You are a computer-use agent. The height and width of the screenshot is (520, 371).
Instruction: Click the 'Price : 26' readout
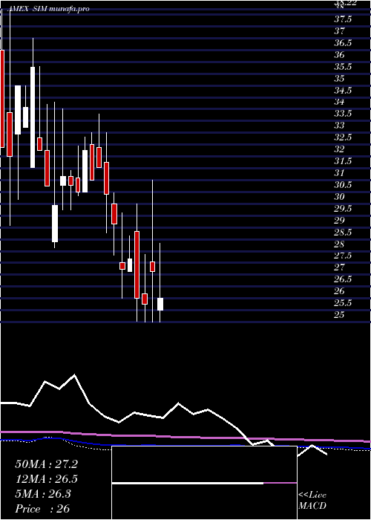click(42, 509)
